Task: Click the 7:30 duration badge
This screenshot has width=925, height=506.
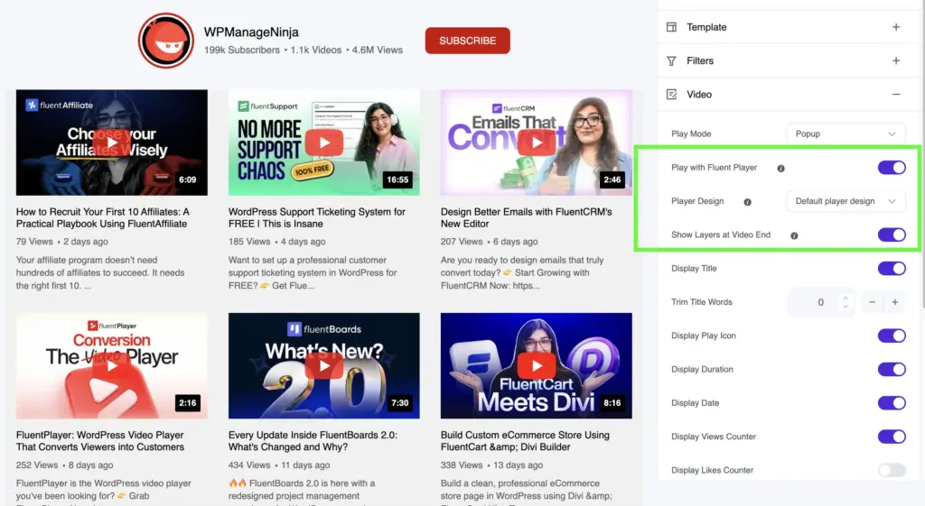Action: (x=400, y=403)
